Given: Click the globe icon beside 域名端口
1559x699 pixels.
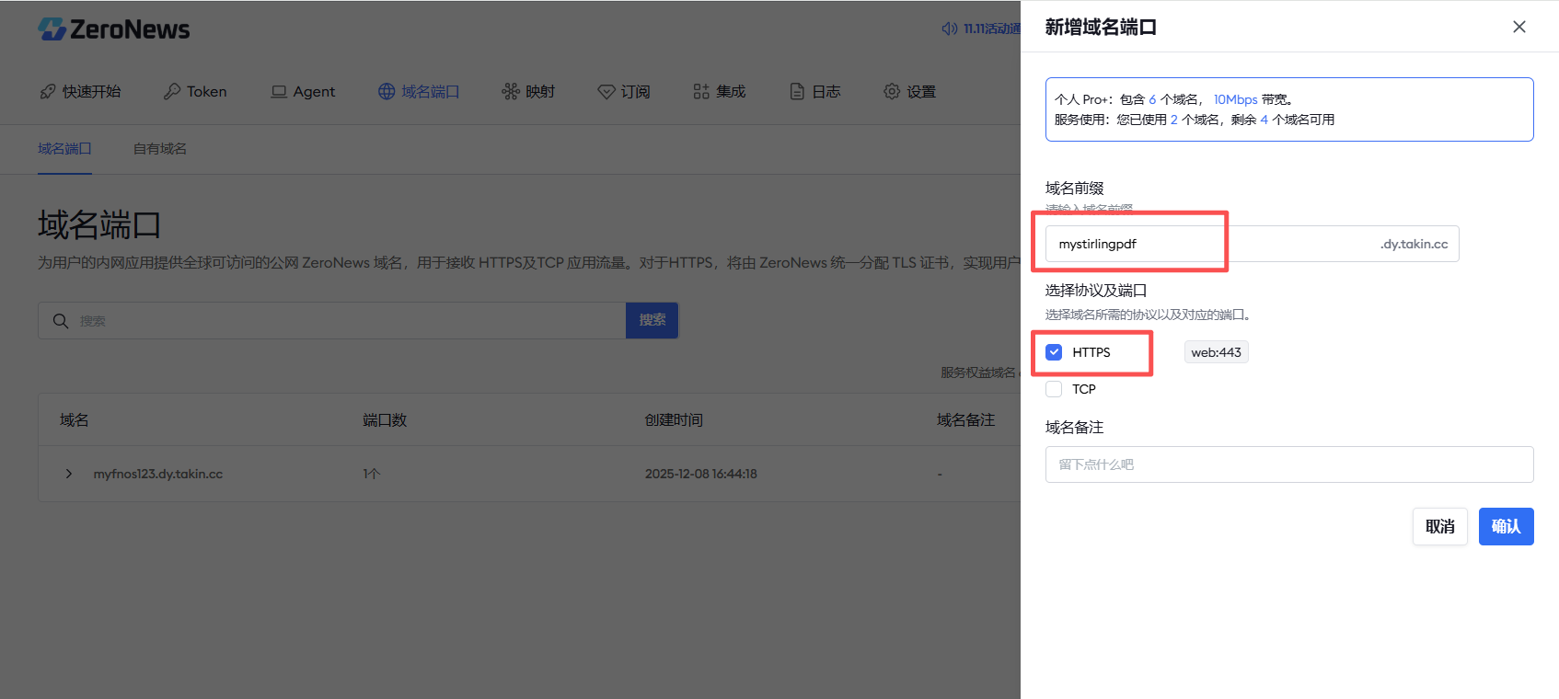Looking at the screenshot, I should click(x=387, y=92).
